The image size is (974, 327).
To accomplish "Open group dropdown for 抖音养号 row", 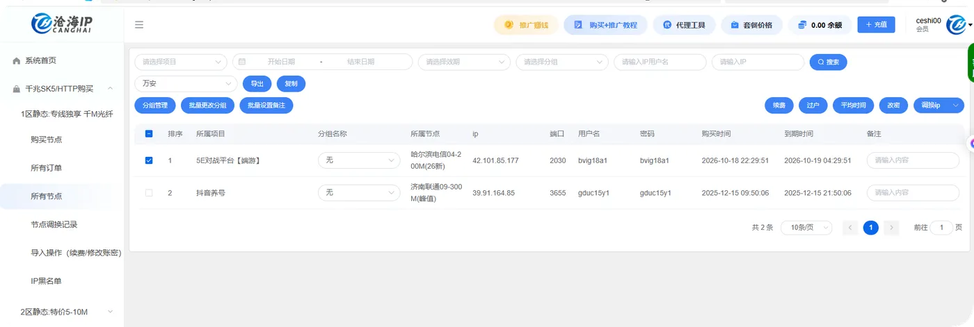I will coord(360,192).
